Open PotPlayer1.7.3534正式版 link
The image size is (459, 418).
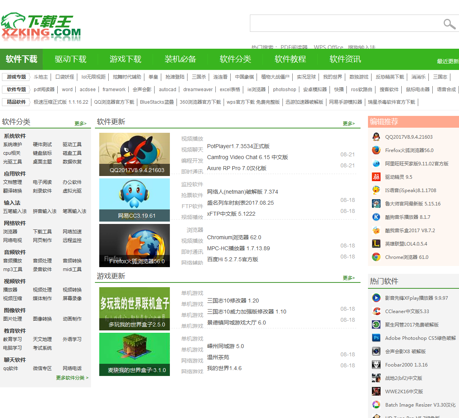click(238, 146)
